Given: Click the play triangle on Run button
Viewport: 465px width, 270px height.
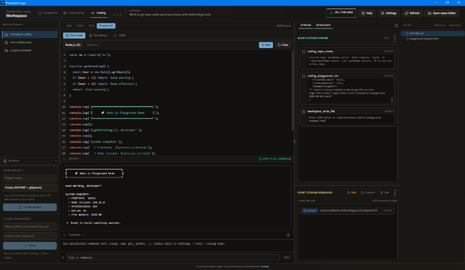Looking at the screenshot, I should click(x=263, y=45).
